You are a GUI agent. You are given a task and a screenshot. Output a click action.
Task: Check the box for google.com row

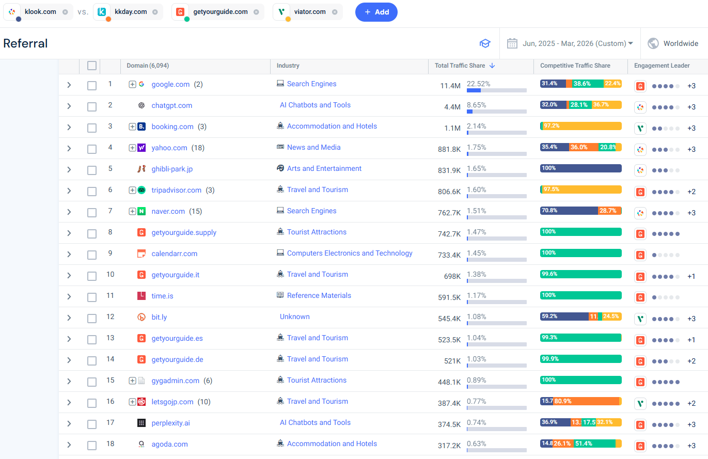pos(92,86)
